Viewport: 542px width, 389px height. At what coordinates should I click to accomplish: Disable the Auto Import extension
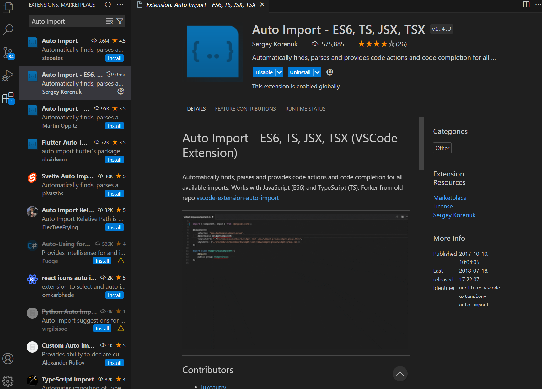click(x=264, y=72)
